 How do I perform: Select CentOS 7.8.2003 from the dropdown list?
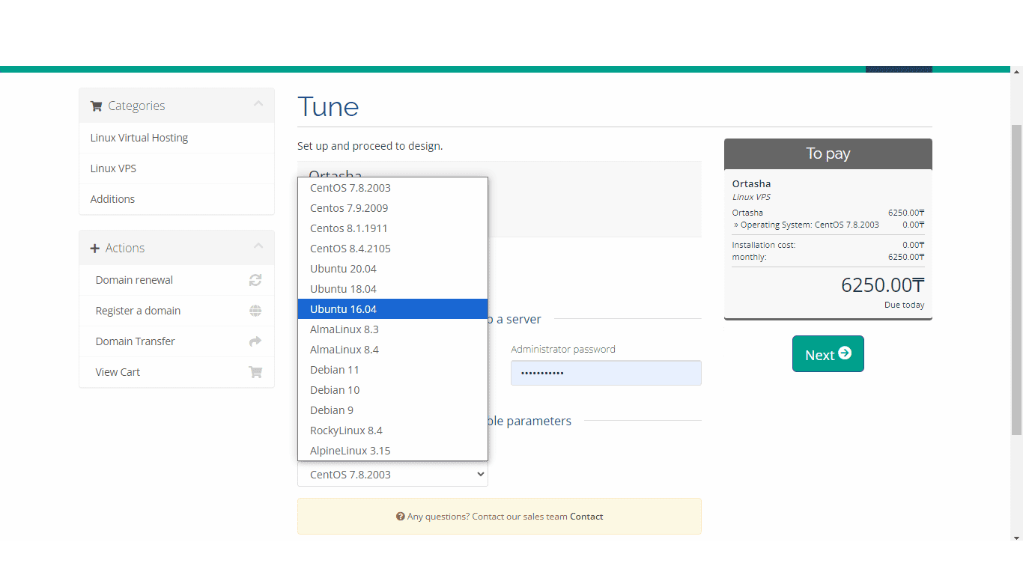tap(392, 188)
